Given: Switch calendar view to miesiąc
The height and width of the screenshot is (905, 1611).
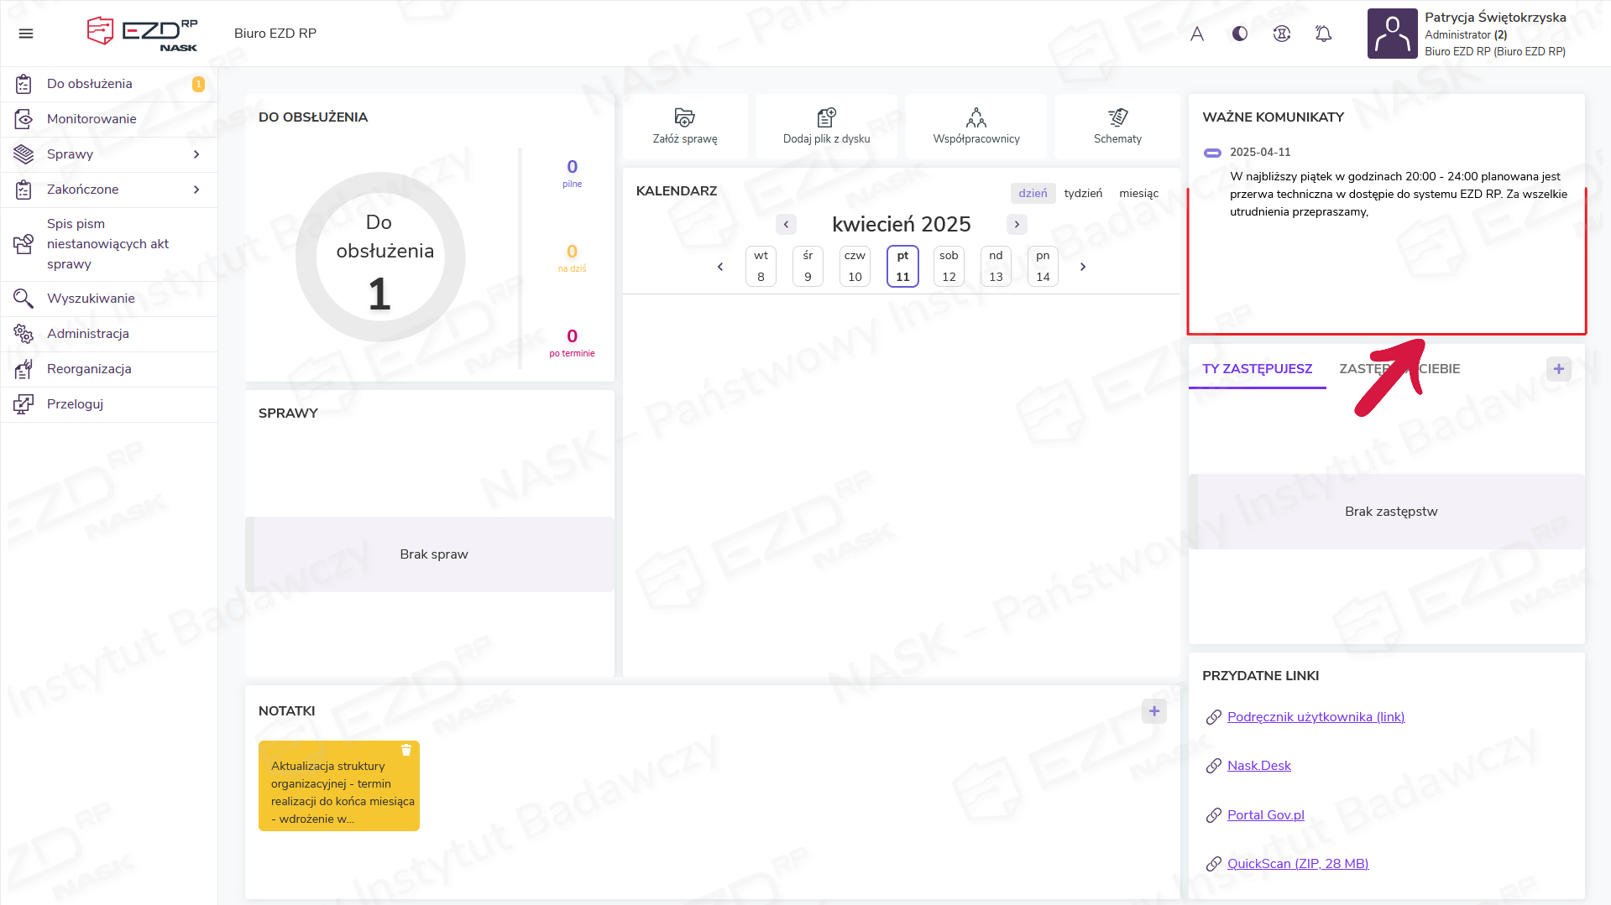Looking at the screenshot, I should [1138, 193].
